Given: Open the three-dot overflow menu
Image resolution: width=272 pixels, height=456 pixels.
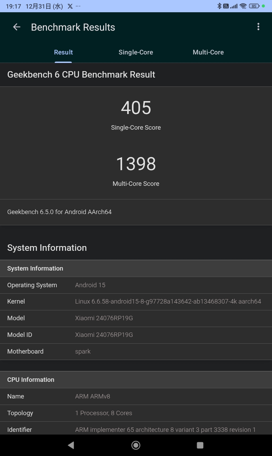Looking at the screenshot, I should pyautogui.click(x=258, y=27).
